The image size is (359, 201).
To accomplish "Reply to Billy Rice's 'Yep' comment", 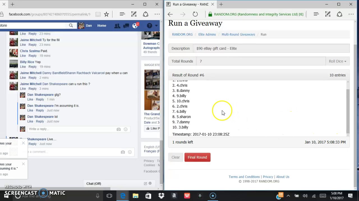I will (x=33, y=67).
